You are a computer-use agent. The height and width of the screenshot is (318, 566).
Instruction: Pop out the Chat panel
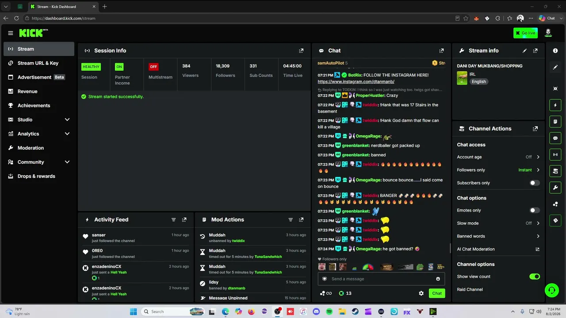tap(441, 51)
